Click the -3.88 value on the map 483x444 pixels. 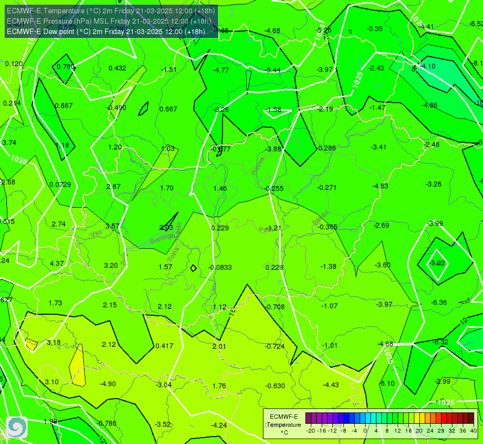click(x=273, y=149)
